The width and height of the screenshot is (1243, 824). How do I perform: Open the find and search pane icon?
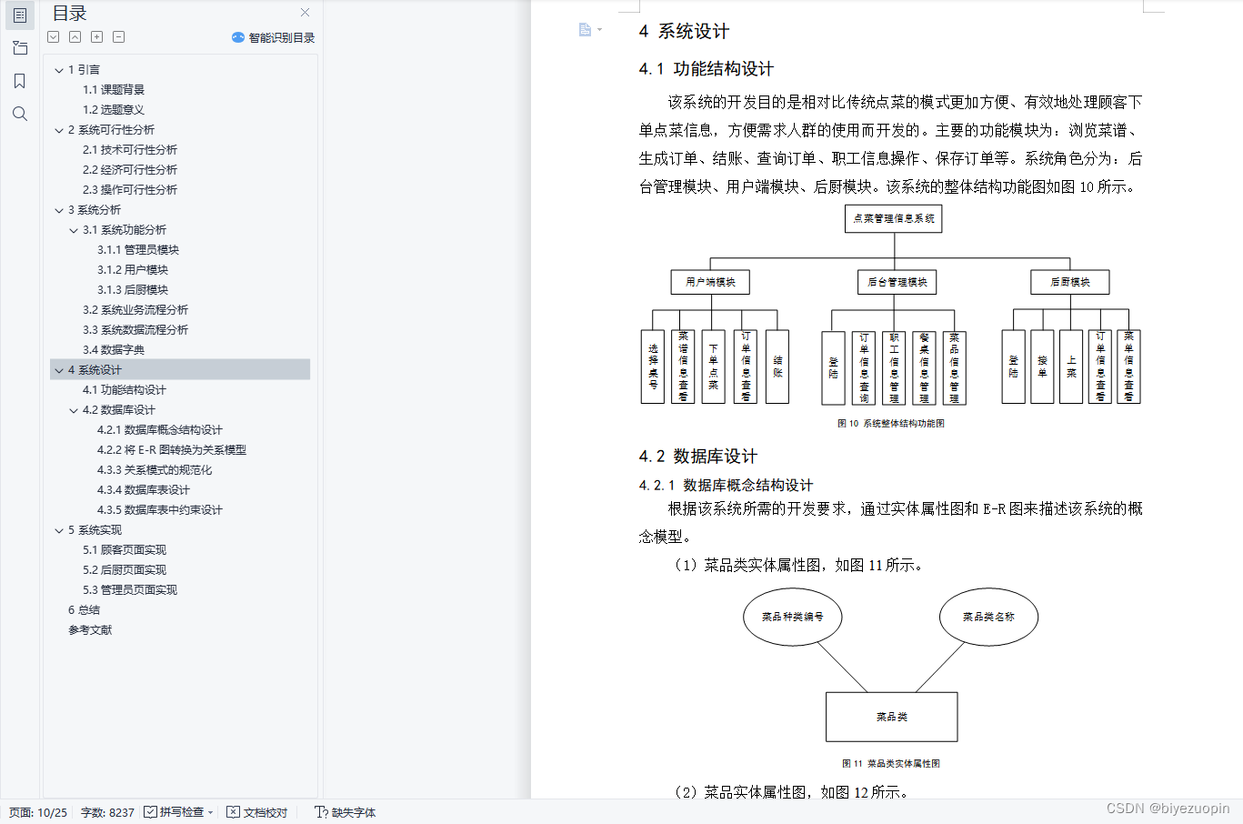20,114
